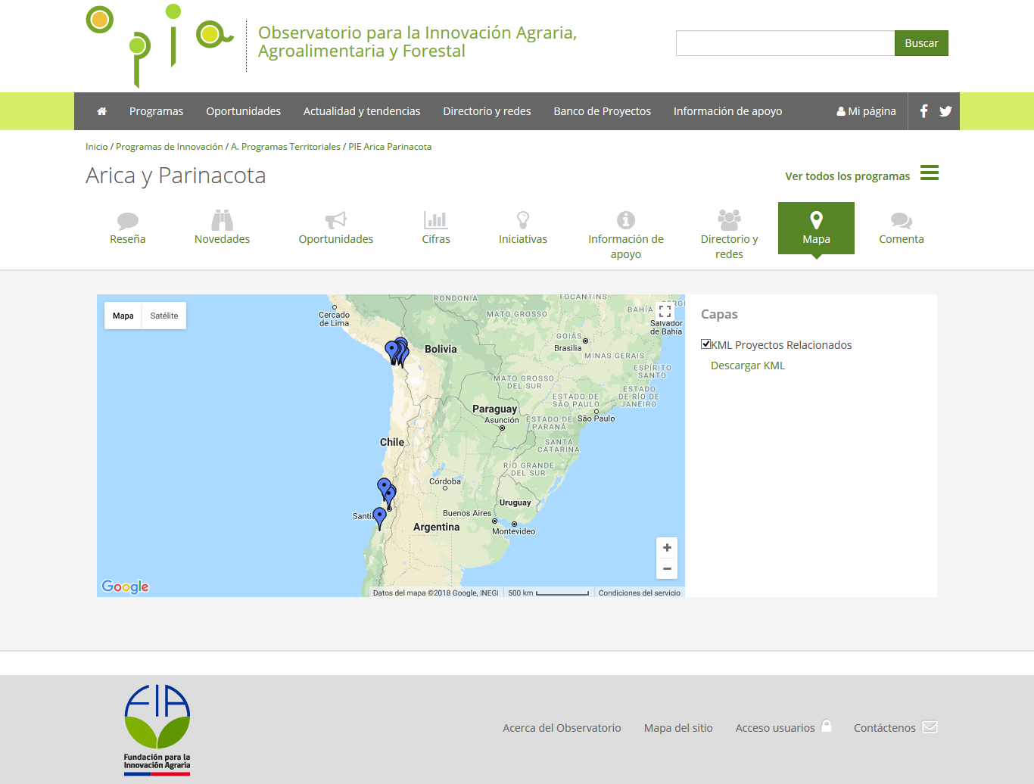1034x784 pixels.
Task: Open the Oportunidades navigation menu
Action: tap(243, 111)
